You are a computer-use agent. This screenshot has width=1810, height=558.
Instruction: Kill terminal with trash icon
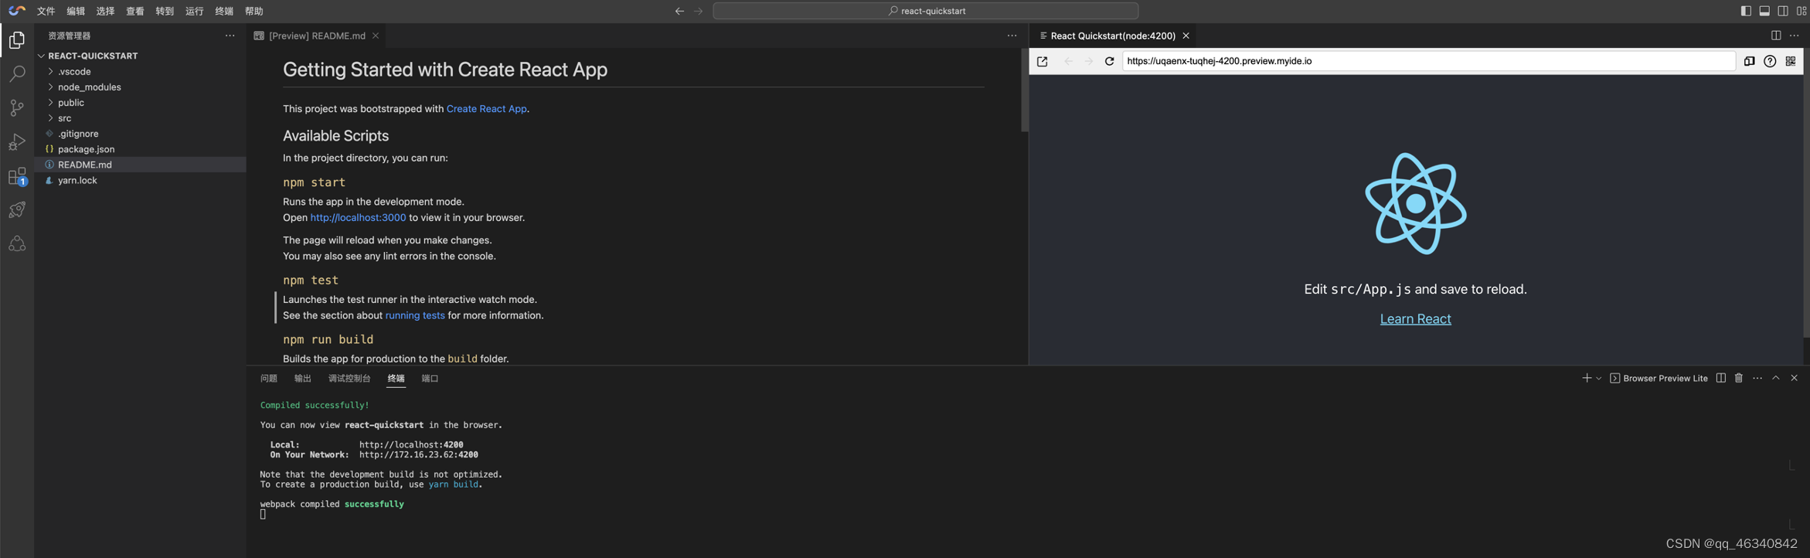[x=1739, y=378]
